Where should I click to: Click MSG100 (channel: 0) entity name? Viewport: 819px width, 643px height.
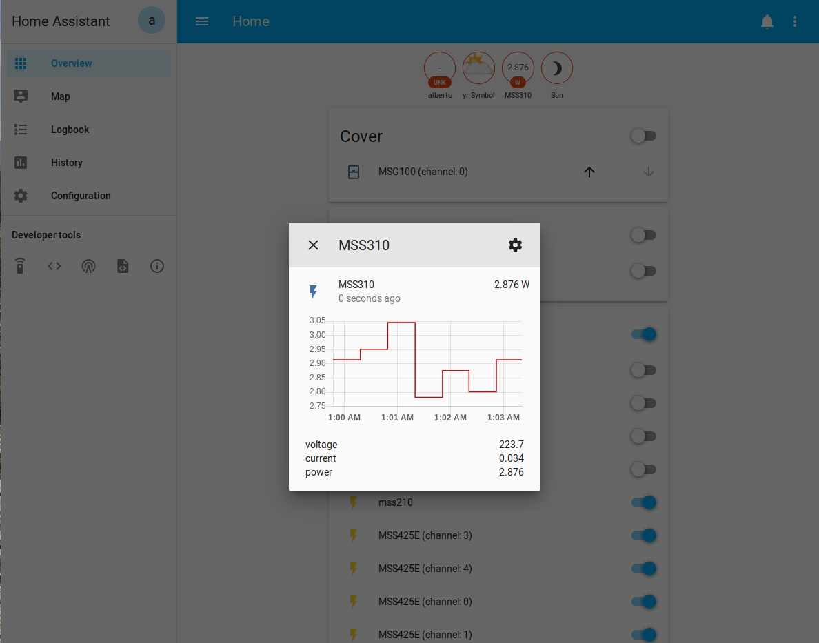pyautogui.click(x=423, y=172)
